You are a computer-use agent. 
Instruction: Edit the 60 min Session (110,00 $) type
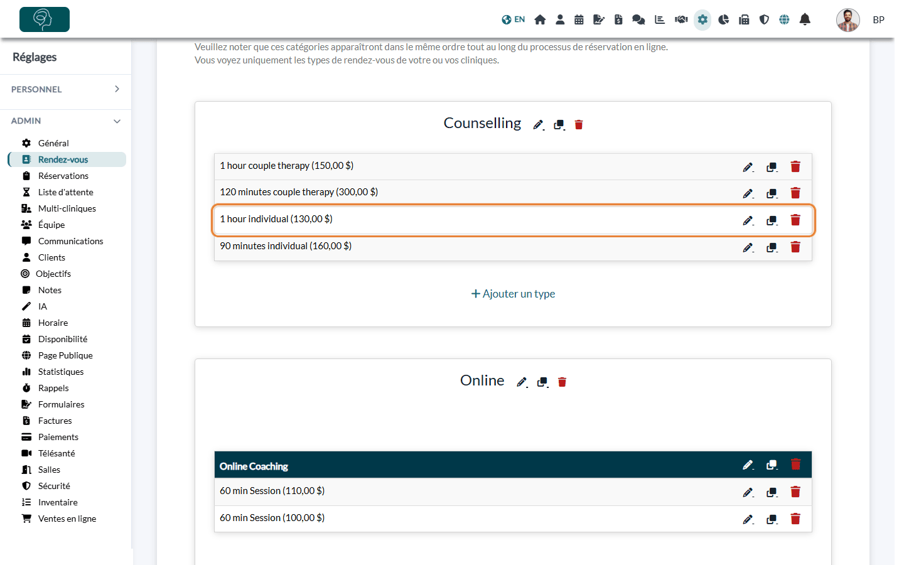click(748, 492)
